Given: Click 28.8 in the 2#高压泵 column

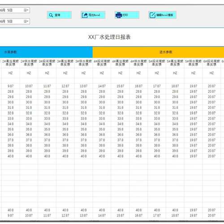Looking at the screenshot, I should click(x=10, y=91).
